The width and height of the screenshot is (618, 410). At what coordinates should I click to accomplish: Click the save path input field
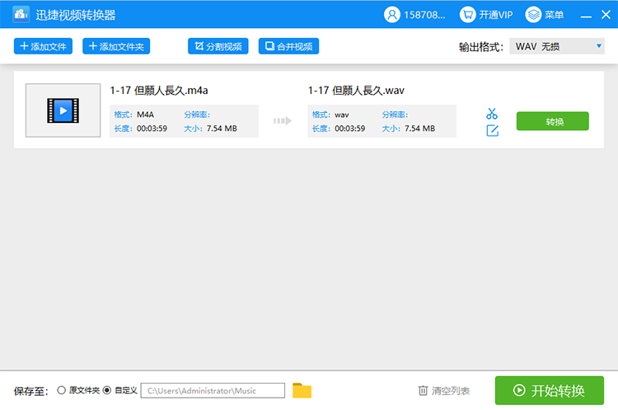pos(213,391)
